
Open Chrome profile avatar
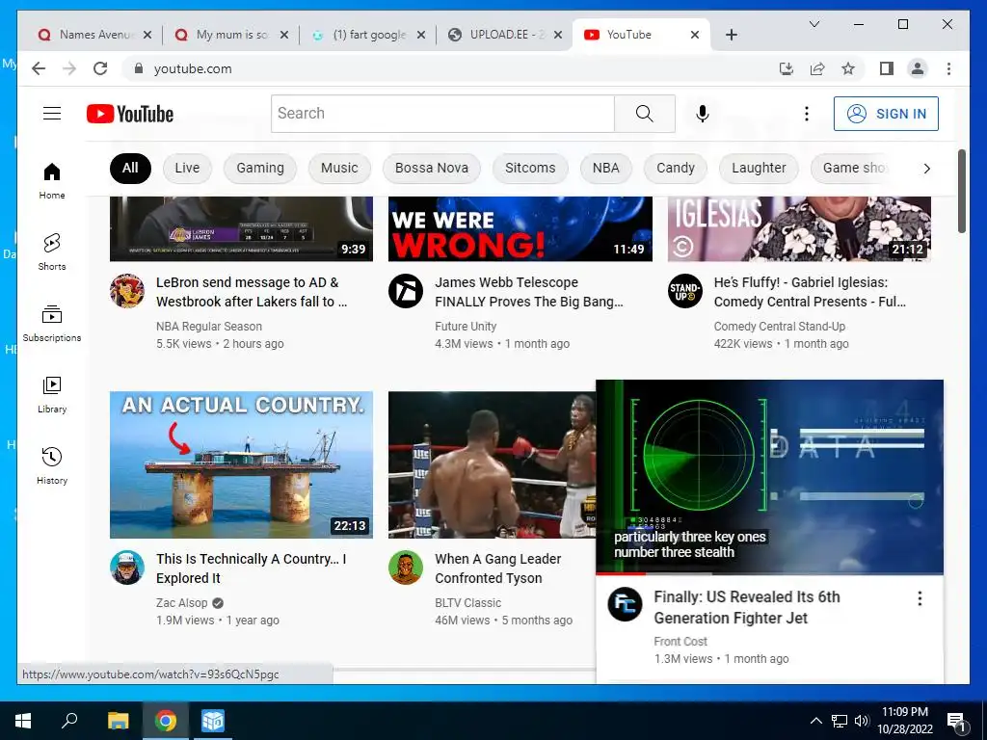[x=918, y=68]
